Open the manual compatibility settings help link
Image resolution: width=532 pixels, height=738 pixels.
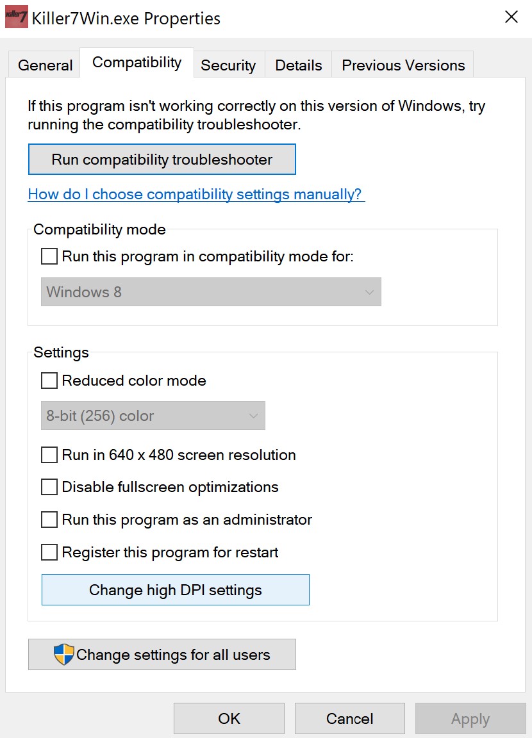(196, 194)
